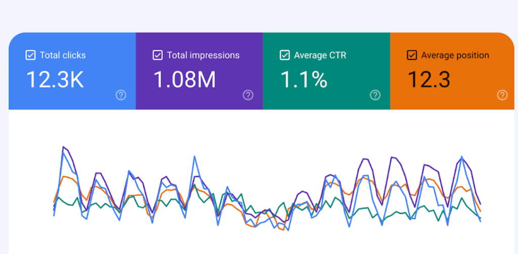The height and width of the screenshot is (254, 518).
Task: Click the 1.1% CTR value
Action: pyautogui.click(x=303, y=80)
